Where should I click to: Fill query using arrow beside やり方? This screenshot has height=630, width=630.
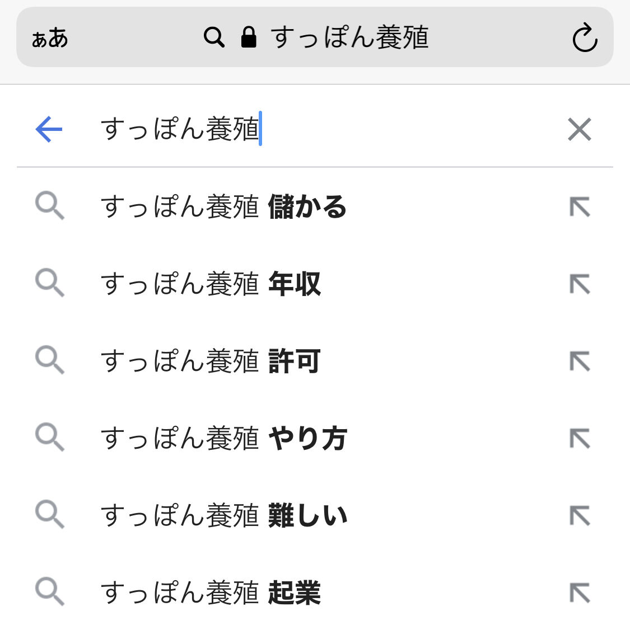click(x=580, y=439)
